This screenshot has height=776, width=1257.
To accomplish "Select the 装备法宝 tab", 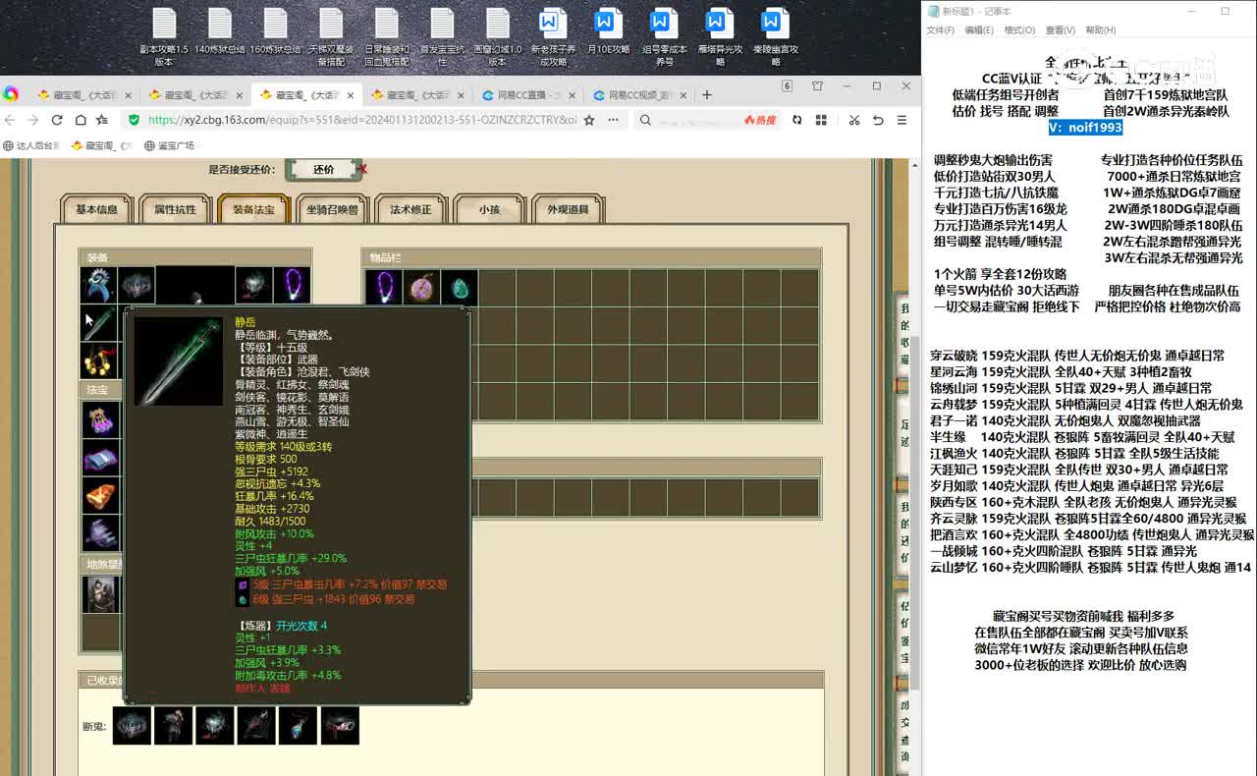I will 253,209.
